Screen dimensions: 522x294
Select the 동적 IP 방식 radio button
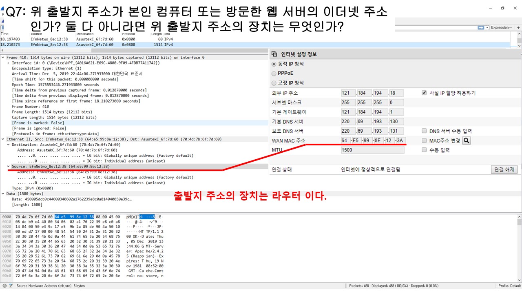pyautogui.click(x=274, y=64)
